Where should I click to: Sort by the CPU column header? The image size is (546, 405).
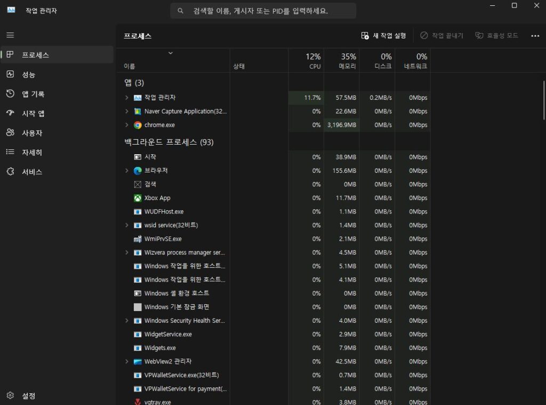(306, 61)
